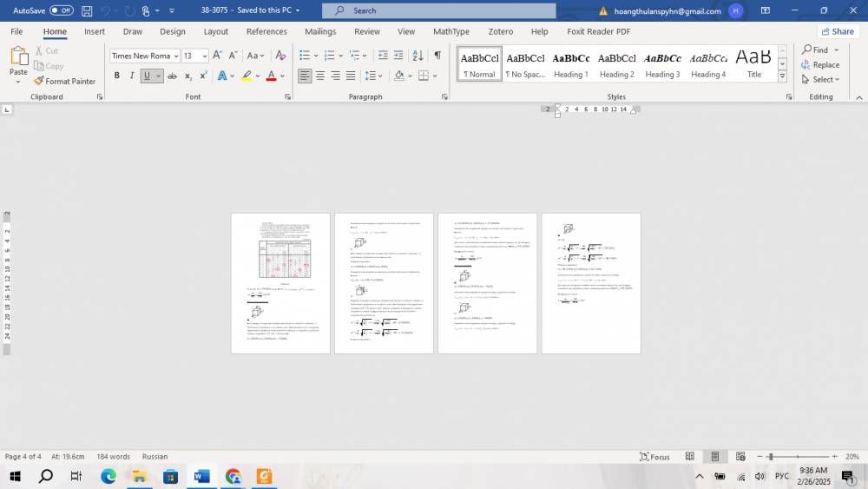
Task: Click the Sort A-Z icon
Action: coord(418,56)
